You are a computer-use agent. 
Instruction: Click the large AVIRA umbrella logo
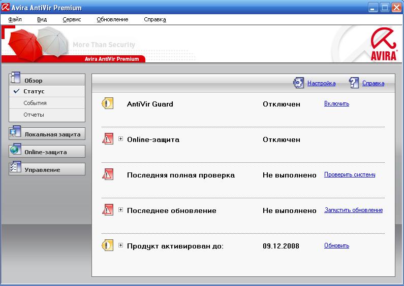click(383, 44)
